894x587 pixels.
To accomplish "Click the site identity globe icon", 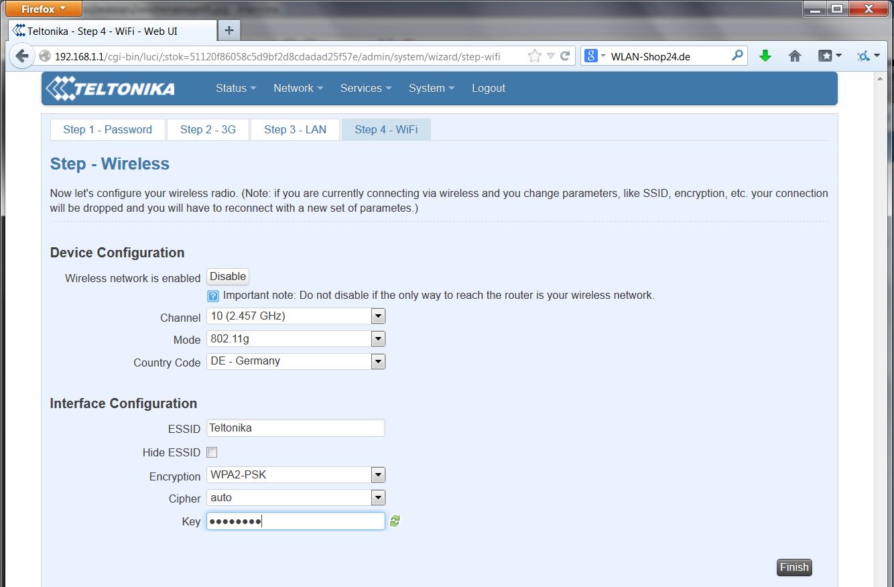I will (x=45, y=56).
